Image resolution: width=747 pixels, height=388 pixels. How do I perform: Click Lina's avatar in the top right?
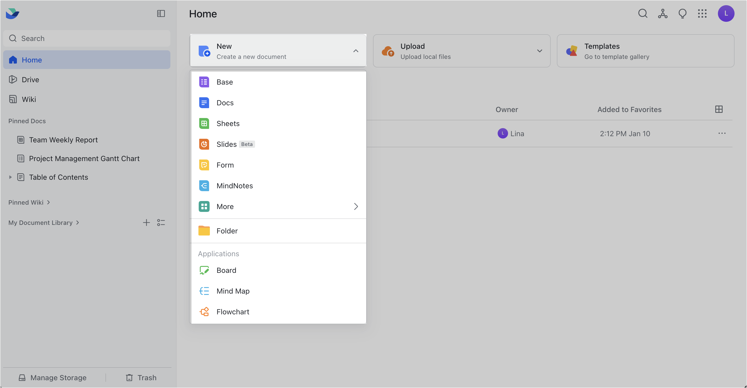(726, 13)
